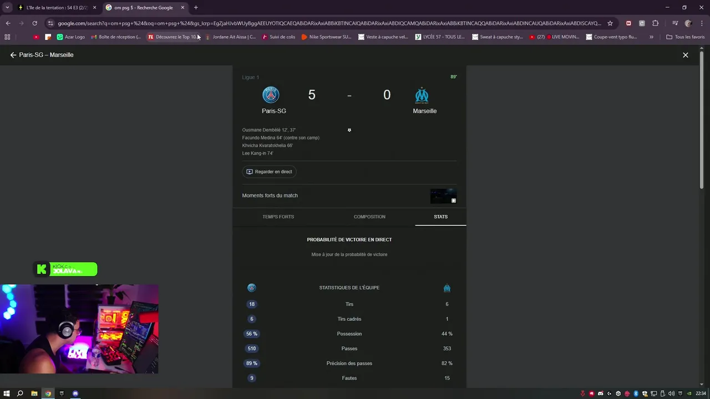Open the Chrome extensions puzzle icon
Viewport: 710px width, 399px height.
[655, 23]
